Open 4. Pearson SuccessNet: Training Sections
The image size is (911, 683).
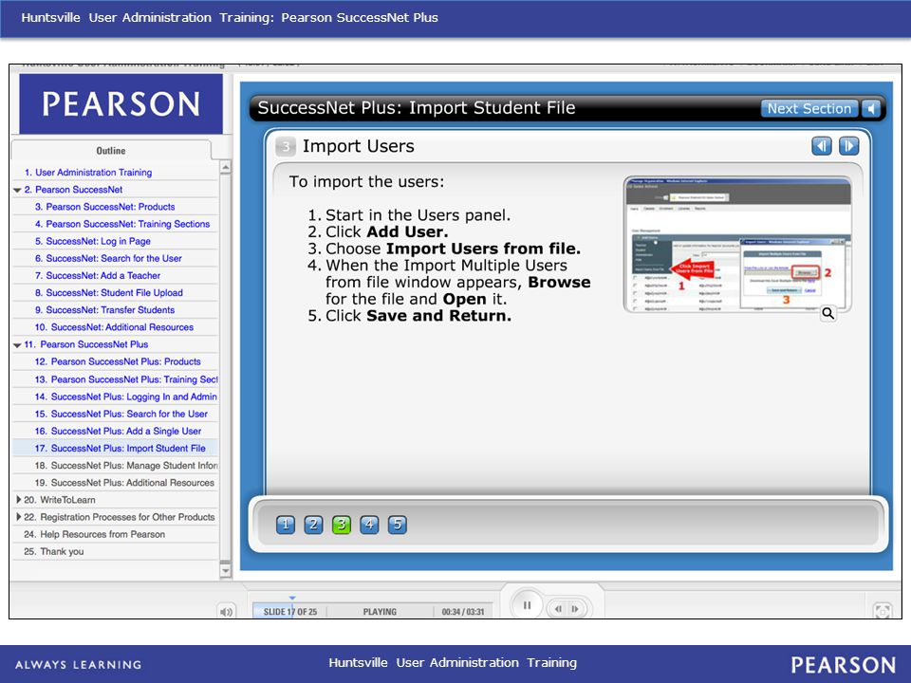(122, 224)
